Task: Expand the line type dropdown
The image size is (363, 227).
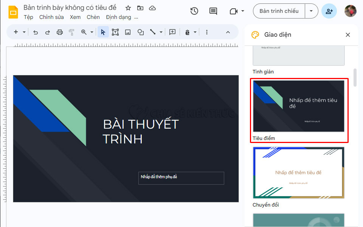Action: click(161, 32)
